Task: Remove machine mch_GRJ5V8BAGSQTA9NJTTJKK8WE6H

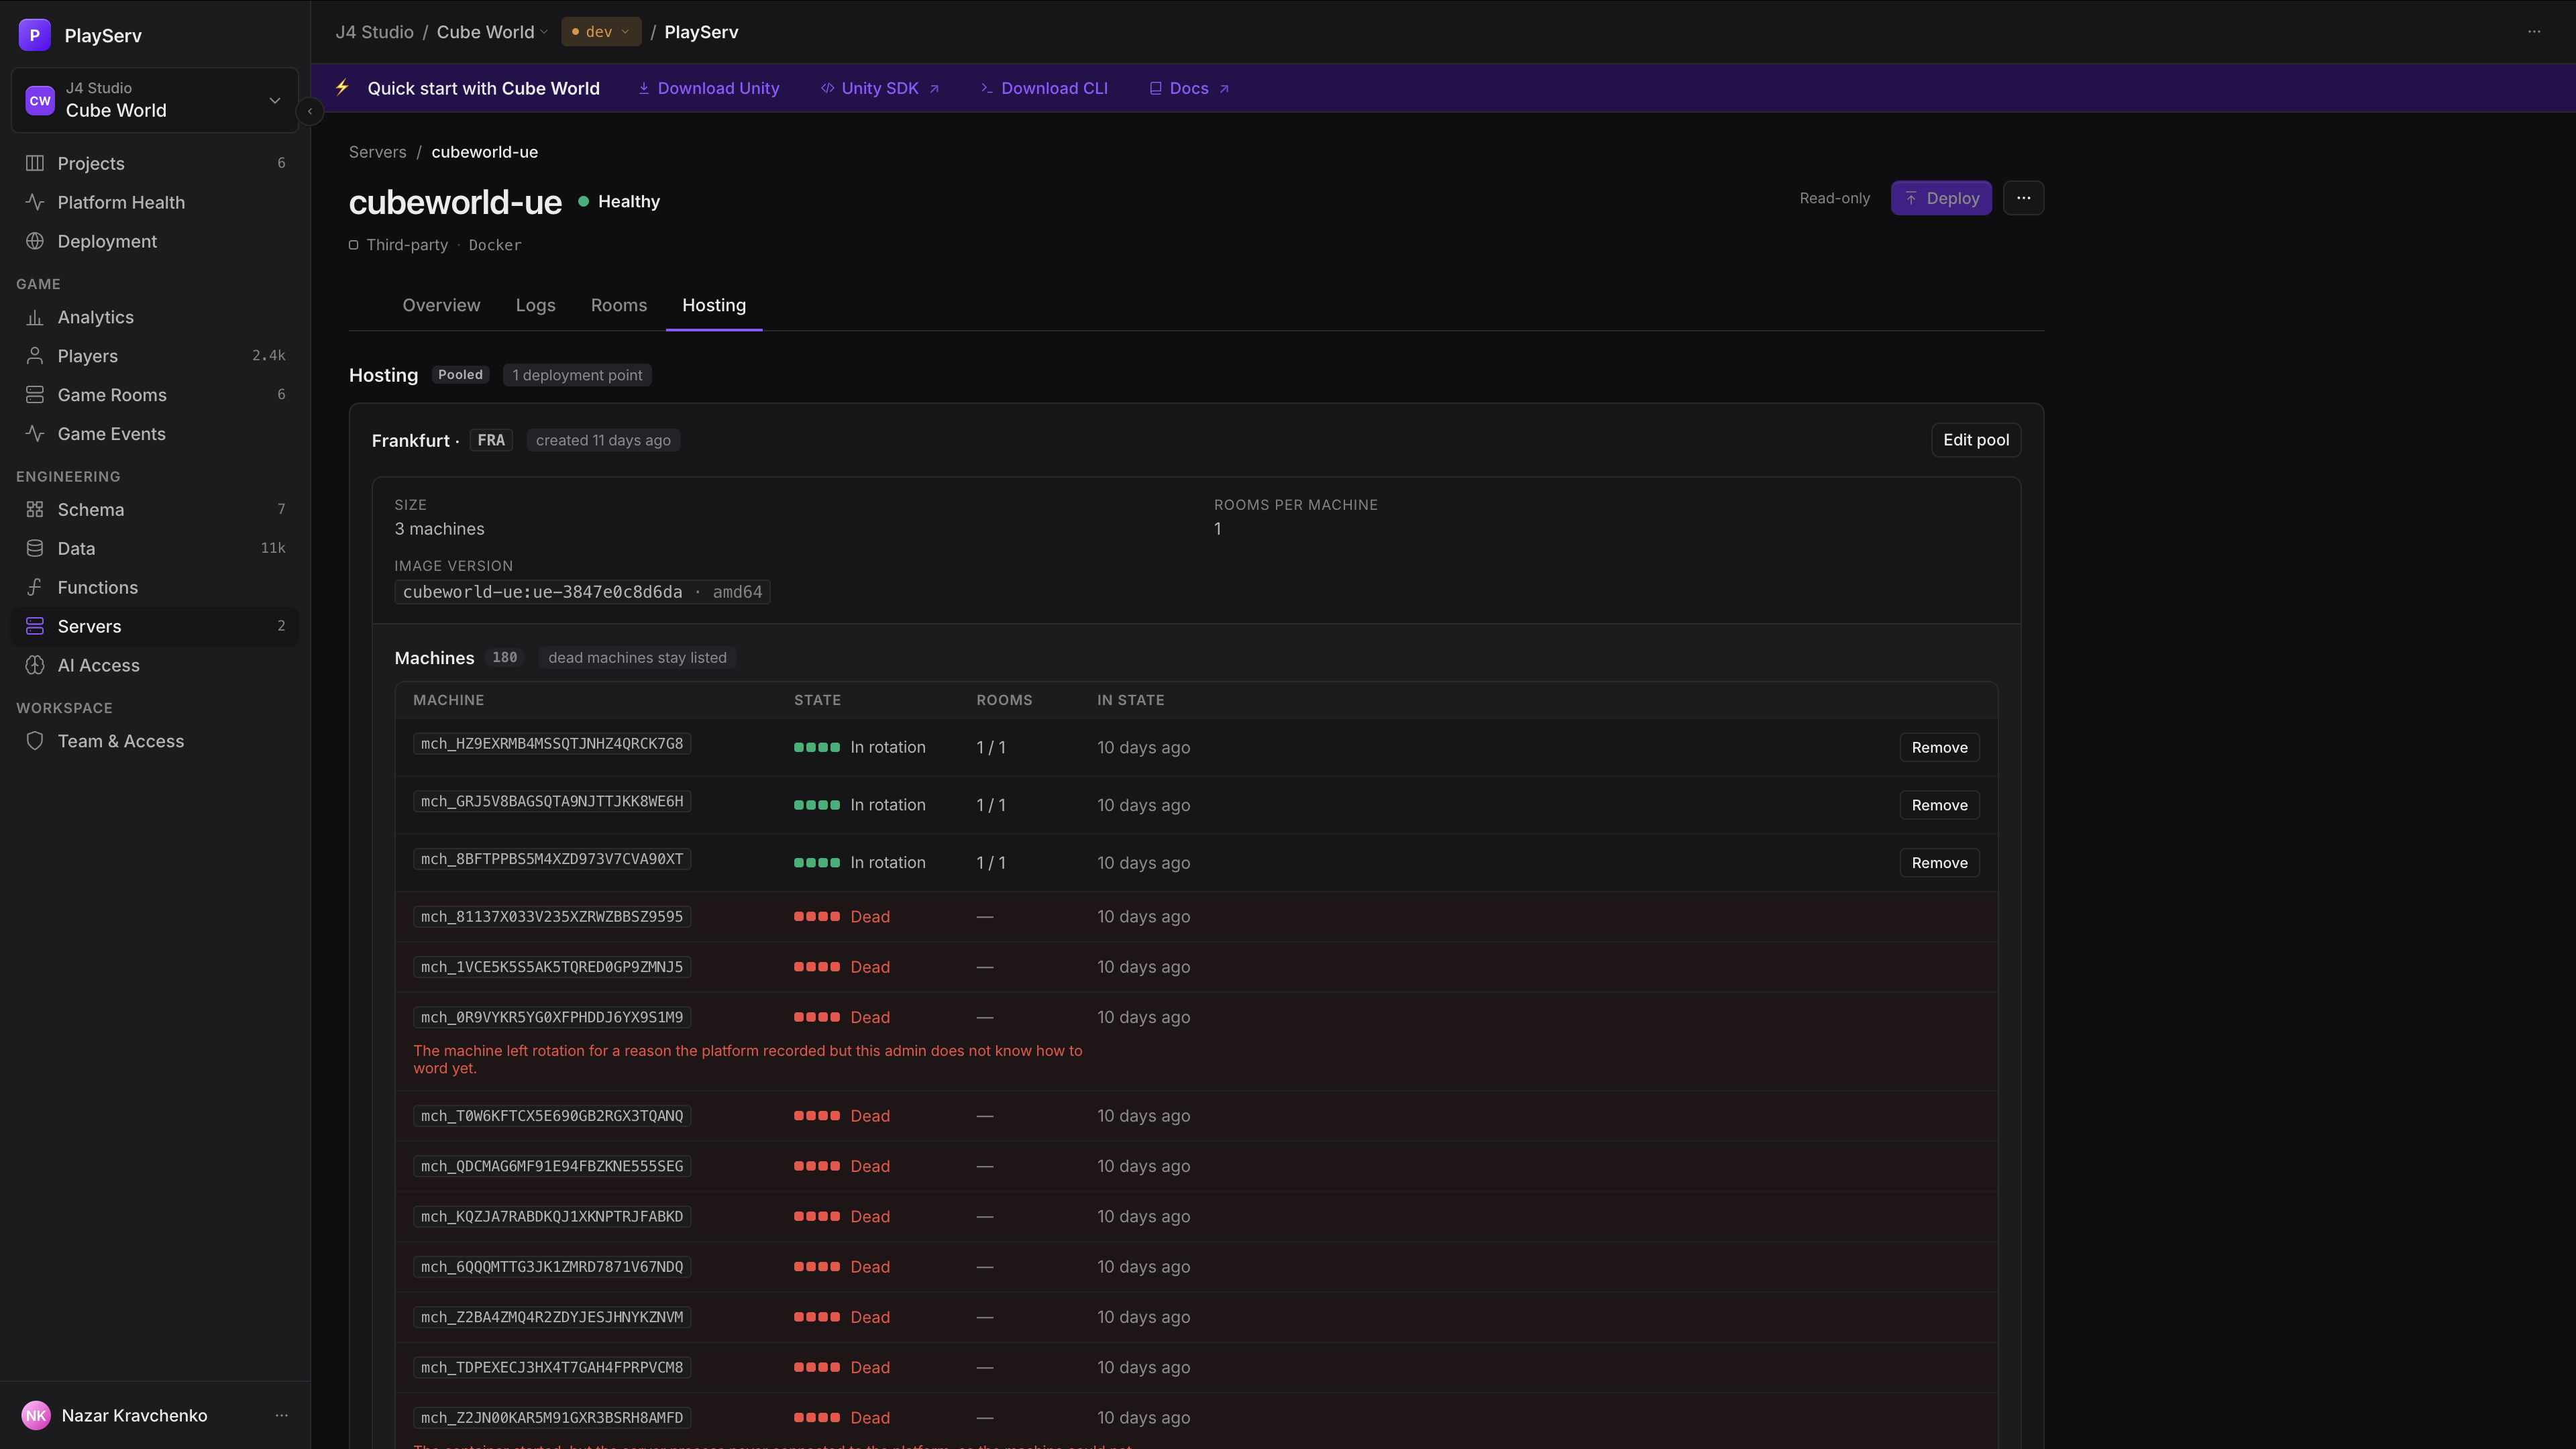Action: (x=1939, y=805)
